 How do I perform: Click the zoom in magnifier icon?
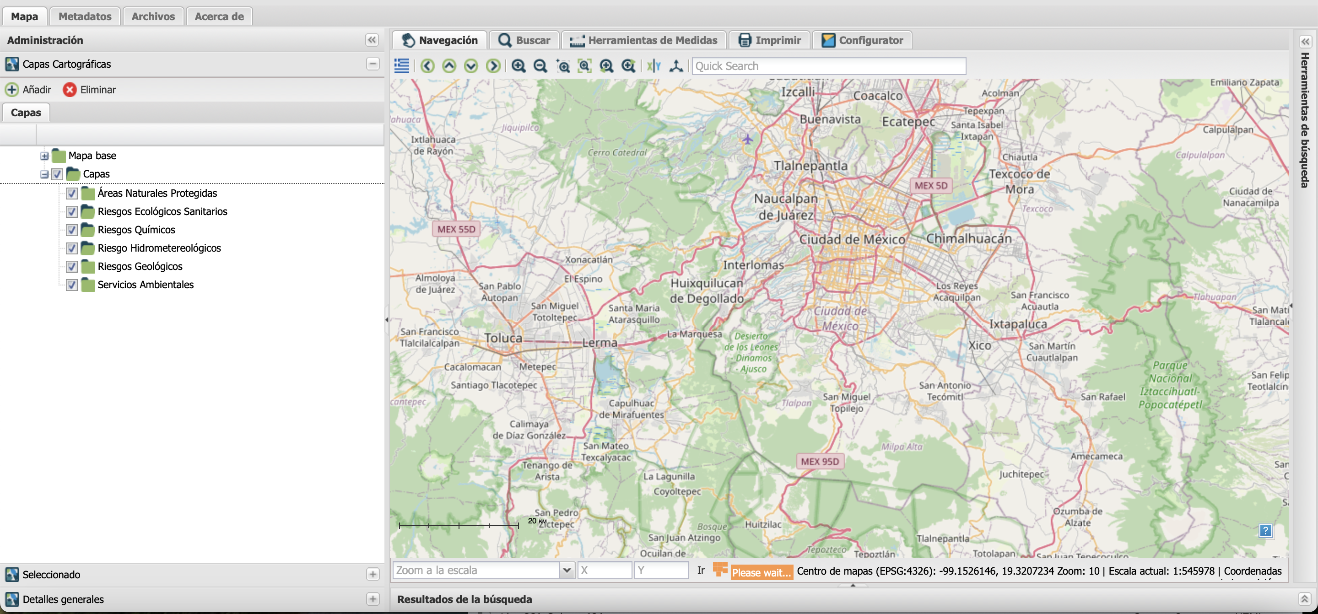click(x=519, y=66)
